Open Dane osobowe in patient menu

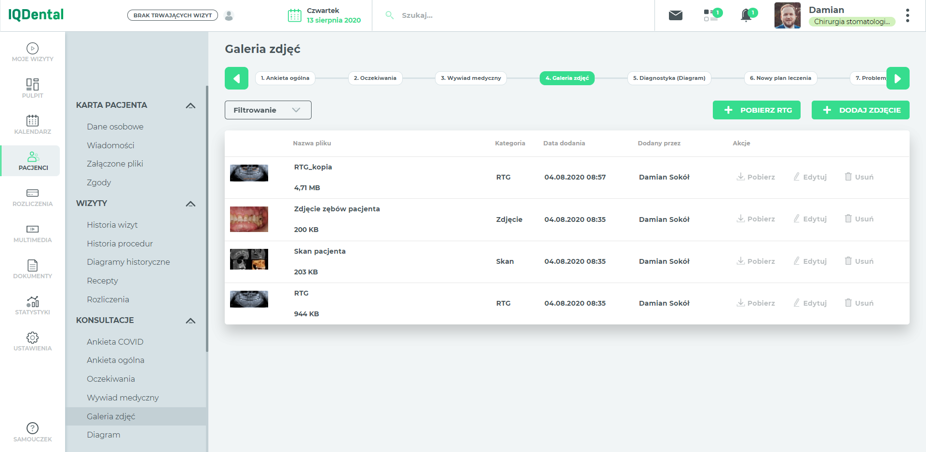click(115, 127)
